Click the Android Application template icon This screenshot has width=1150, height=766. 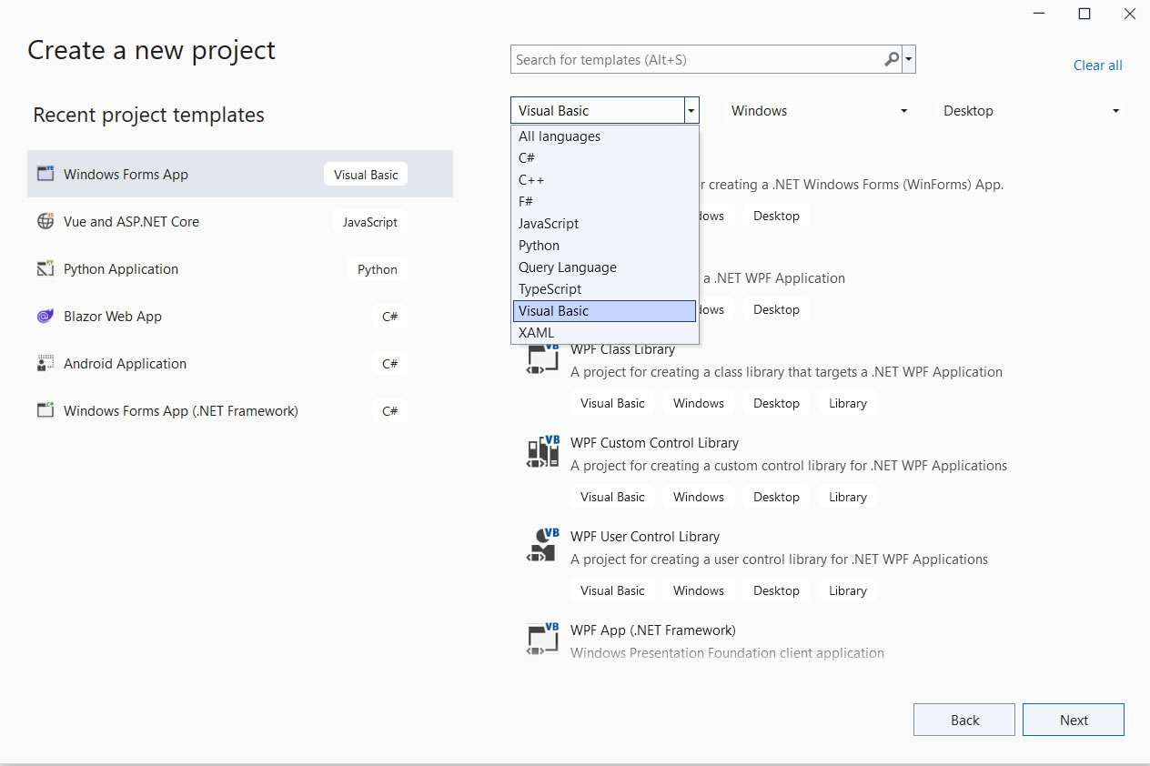[x=45, y=363]
